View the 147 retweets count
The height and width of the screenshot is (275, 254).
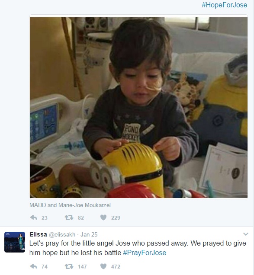click(82, 267)
